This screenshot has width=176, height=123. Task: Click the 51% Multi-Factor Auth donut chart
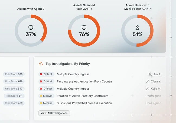pos(137,30)
